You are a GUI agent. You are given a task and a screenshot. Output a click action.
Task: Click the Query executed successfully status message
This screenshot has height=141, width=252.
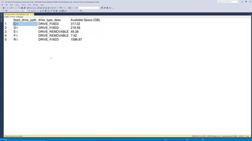[x=14, y=136]
